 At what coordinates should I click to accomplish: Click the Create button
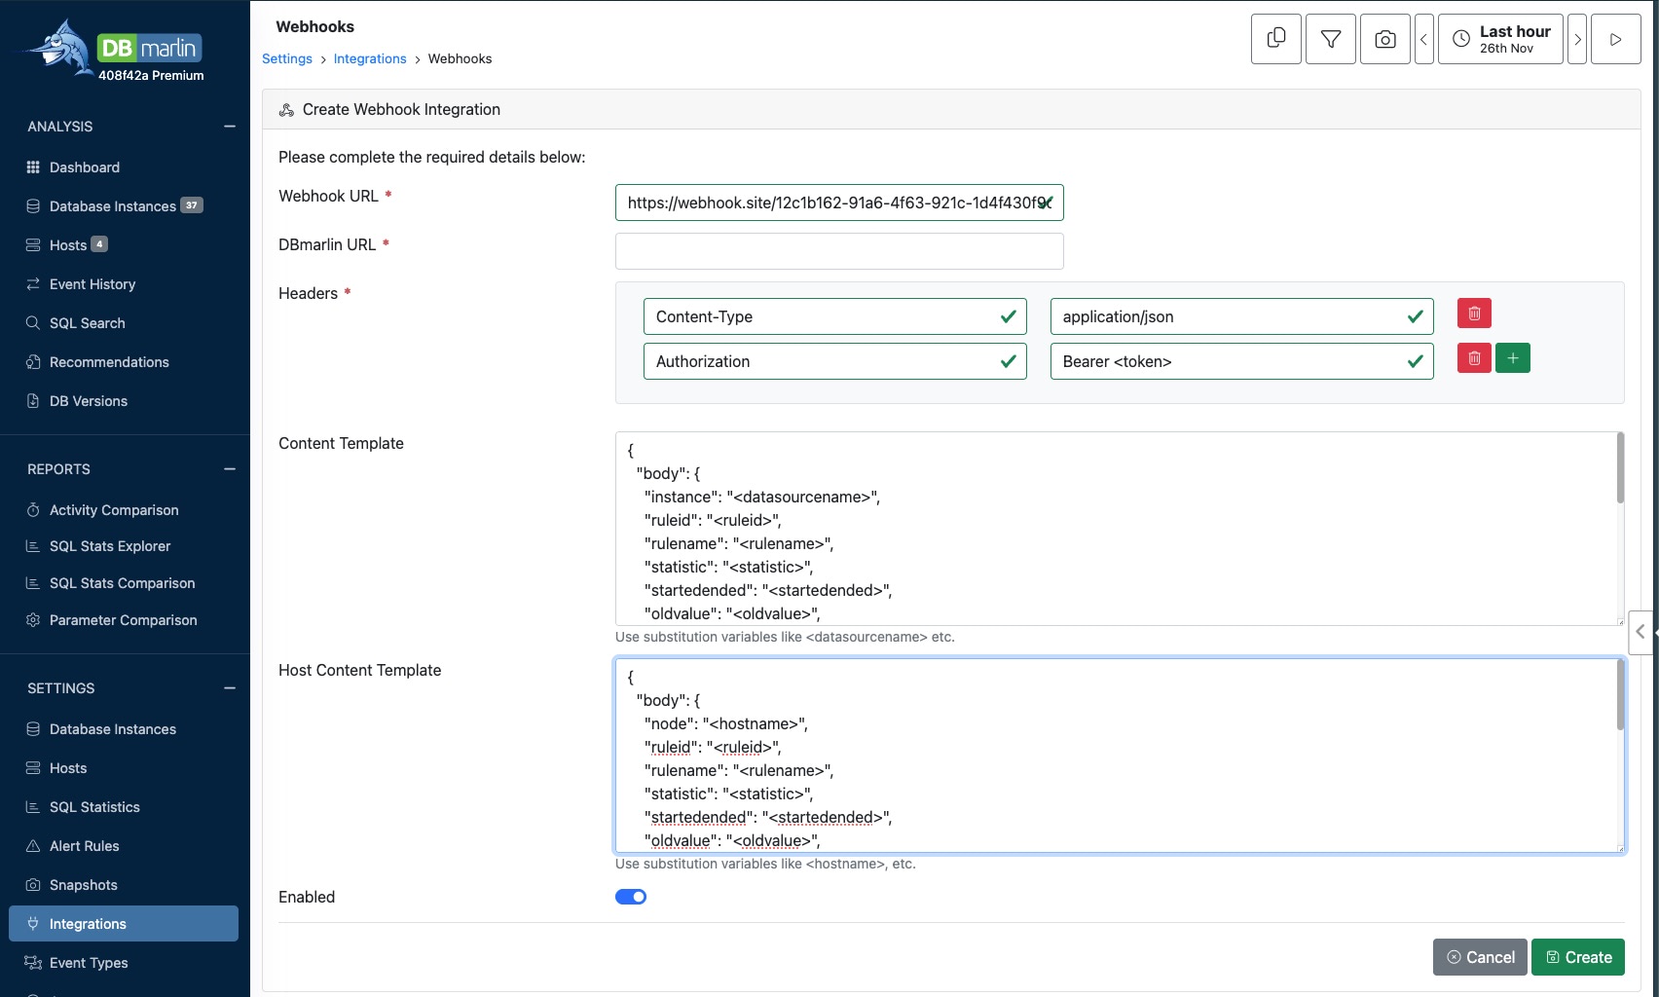[x=1577, y=957]
